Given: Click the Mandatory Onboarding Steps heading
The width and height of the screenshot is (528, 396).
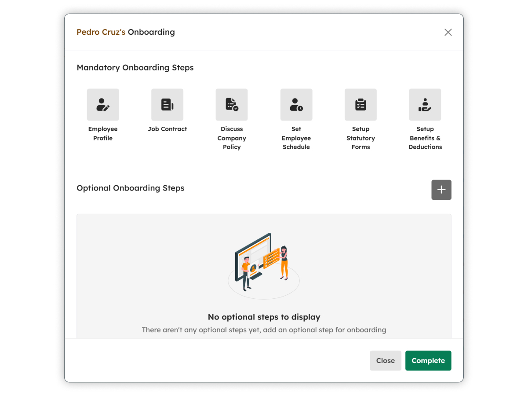Looking at the screenshot, I should tap(135, 68).
